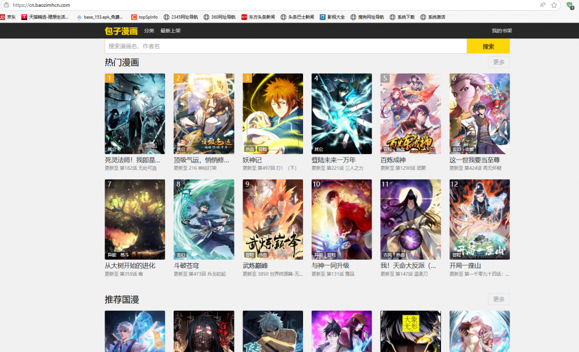Click the title link 百炼成神

(x=393, y=160)
